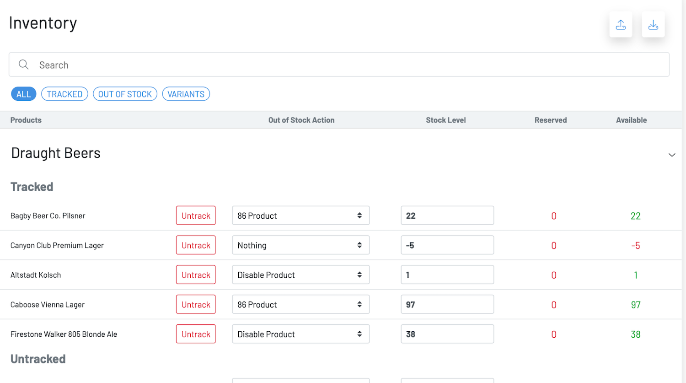686x383 pixels.
Task: Show the VARIANTS filter
Action: tap(186, 94)
